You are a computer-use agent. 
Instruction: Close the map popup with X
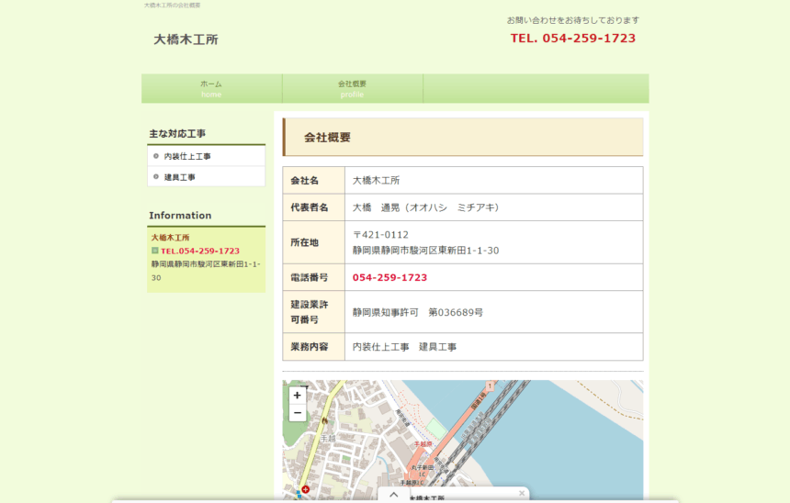[521, 494]
